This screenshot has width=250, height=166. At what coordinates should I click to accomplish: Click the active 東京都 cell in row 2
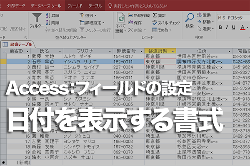pyautogui.click(x=160, y=62)
